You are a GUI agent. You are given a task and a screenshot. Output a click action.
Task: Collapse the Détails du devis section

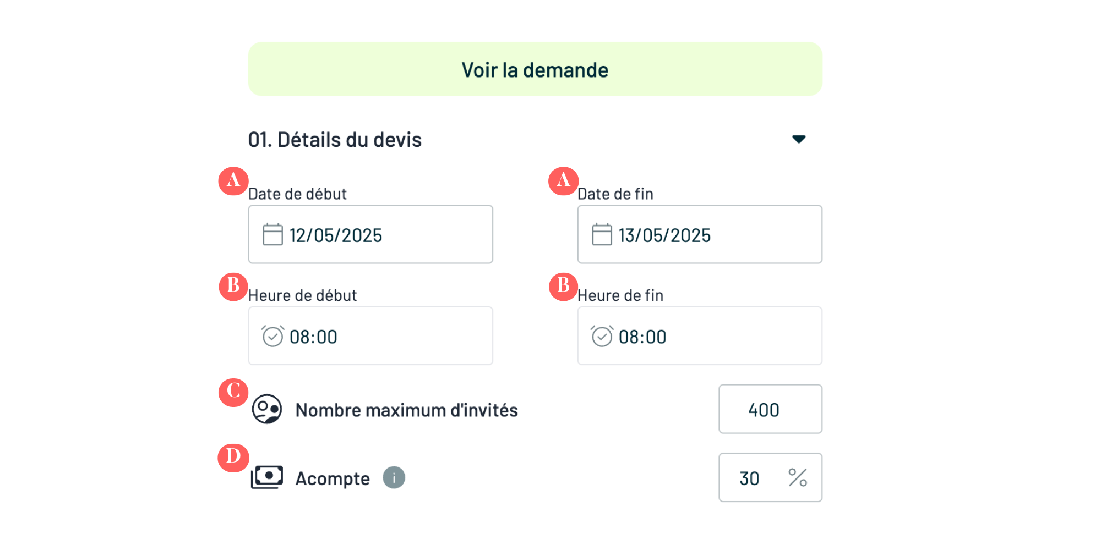point(799,139)
